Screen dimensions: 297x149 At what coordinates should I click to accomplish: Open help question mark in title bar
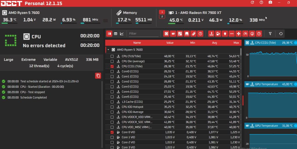click(261, 2)
